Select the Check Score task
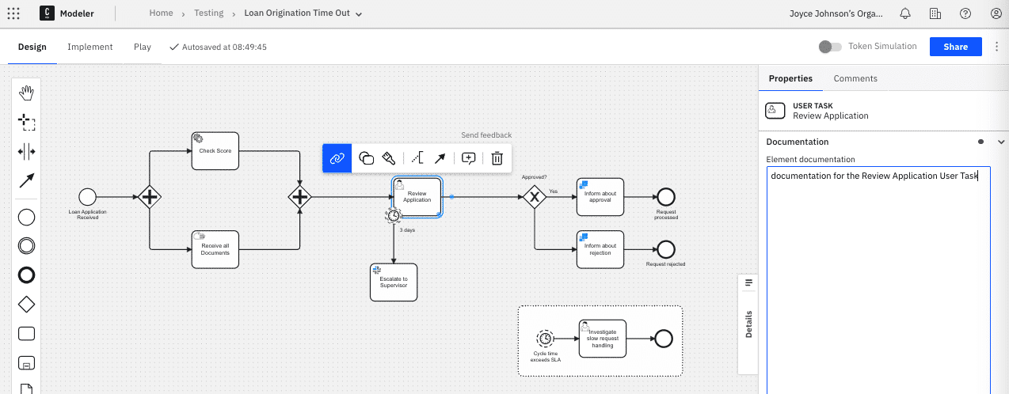1009x394 pixels. coord(215,151)
